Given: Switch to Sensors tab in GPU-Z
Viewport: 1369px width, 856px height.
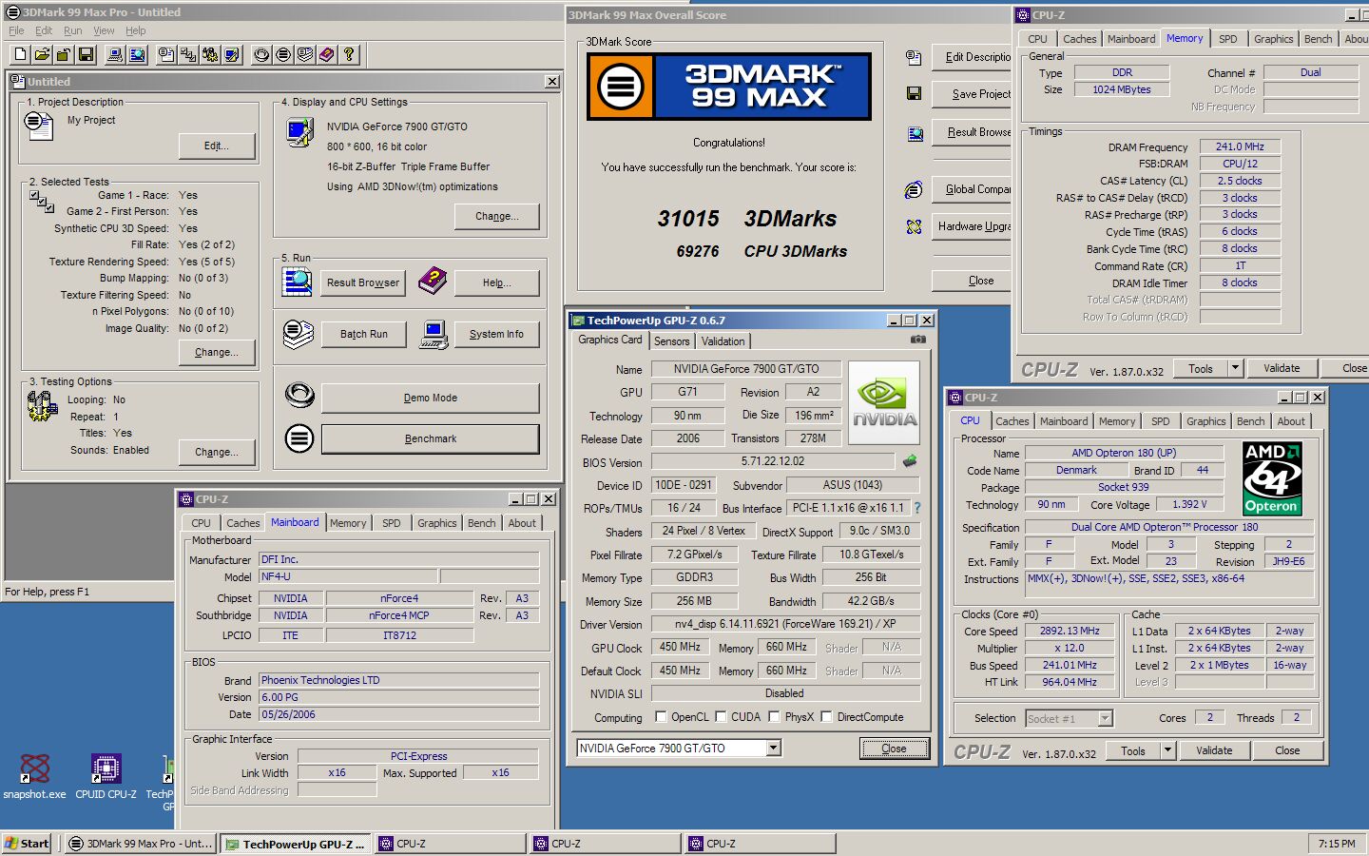Looking at the screenshot, I should point(671,341).
